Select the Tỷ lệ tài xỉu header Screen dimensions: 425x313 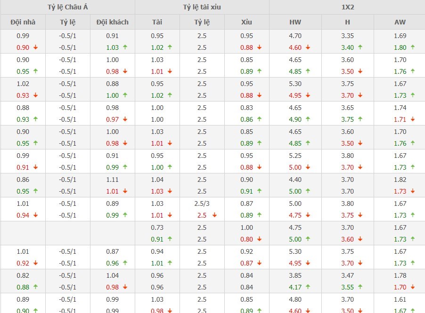click(202, 7)
